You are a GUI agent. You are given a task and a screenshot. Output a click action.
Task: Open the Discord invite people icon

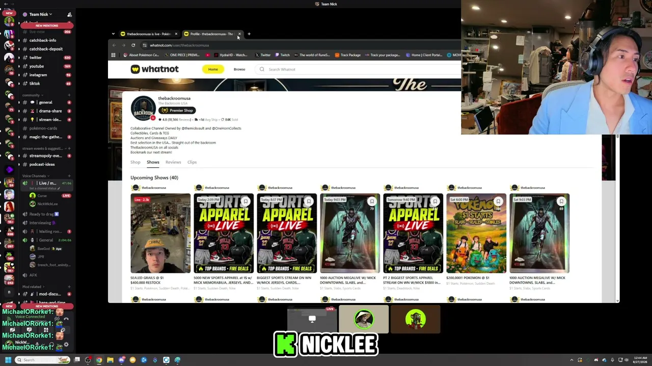[x=69, y=14]
